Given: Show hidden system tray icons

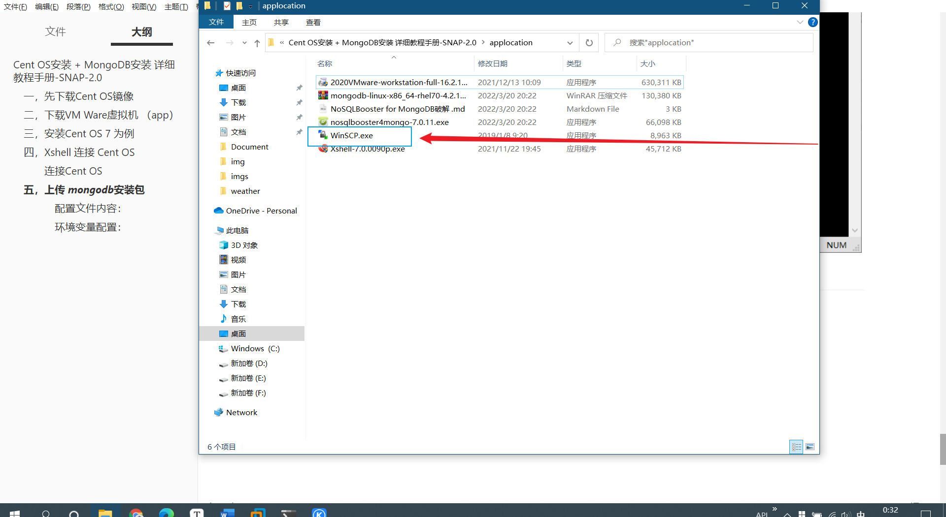Looking at the screenshot, I should [787, 514].
